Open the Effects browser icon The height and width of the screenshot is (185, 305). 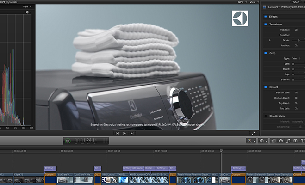pos(273,141)
